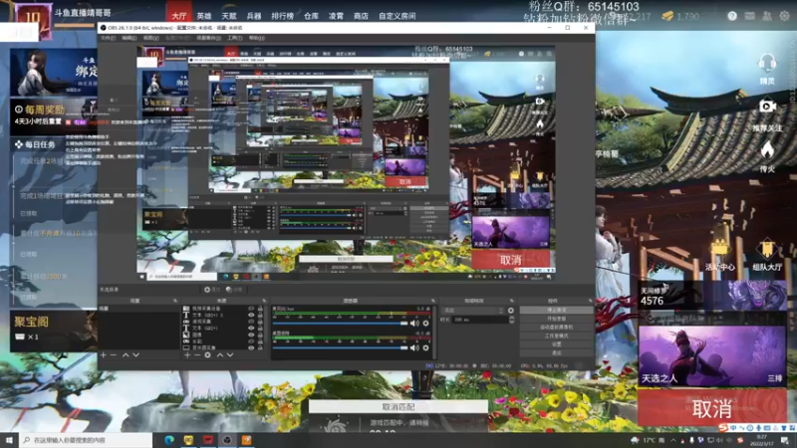Undock the controls panel header icon
The width and height of the screenshot is (797, 448).
pyautogui.click(x=590, y=301)
